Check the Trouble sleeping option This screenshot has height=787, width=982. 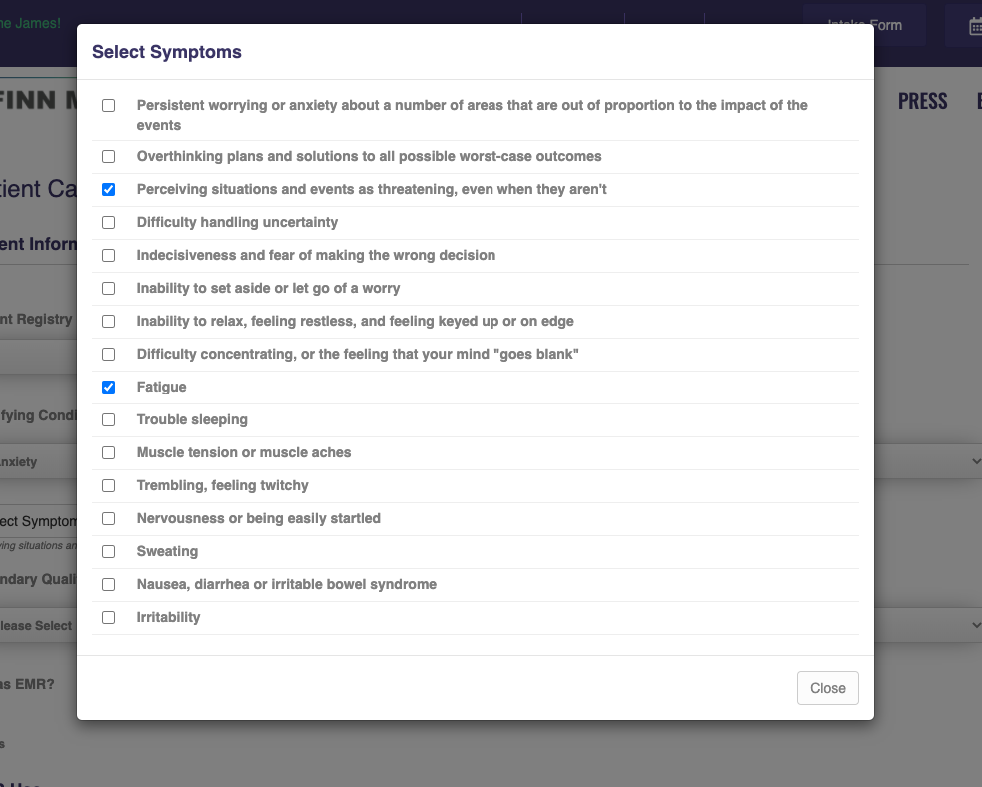tap(109, 419)
